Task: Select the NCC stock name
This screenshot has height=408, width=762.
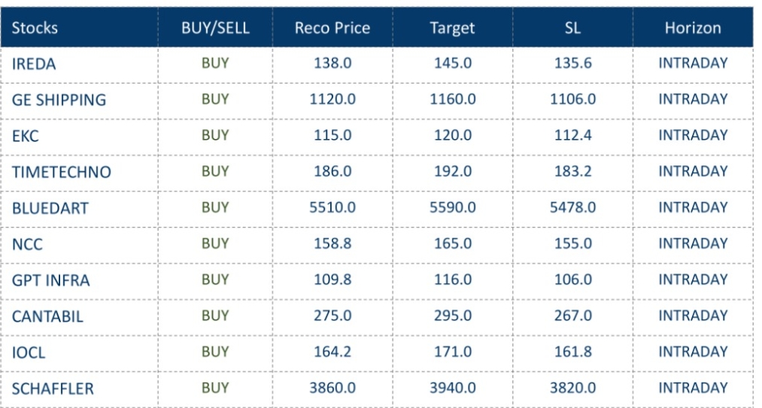Action: 26,244
